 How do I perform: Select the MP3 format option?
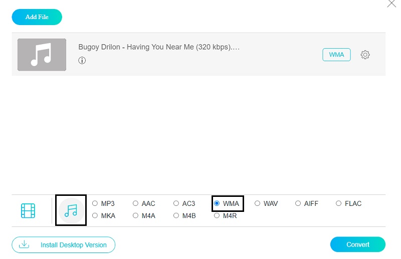tap(95, 203)
